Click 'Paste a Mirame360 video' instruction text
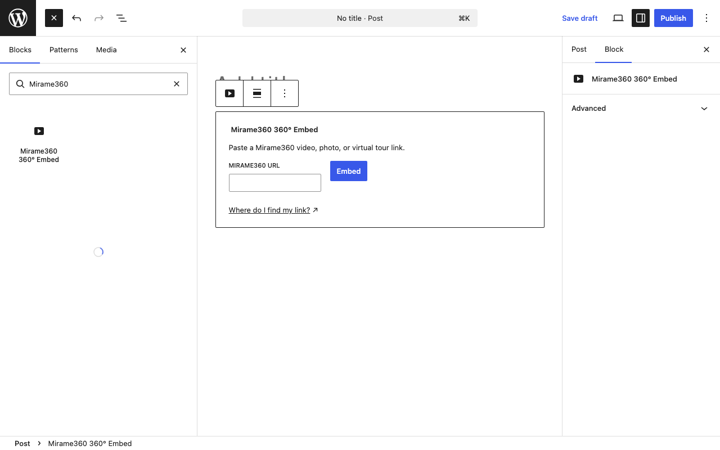Image resolution: width=720 pixels, height=450 pixels. tap(317, 147)
